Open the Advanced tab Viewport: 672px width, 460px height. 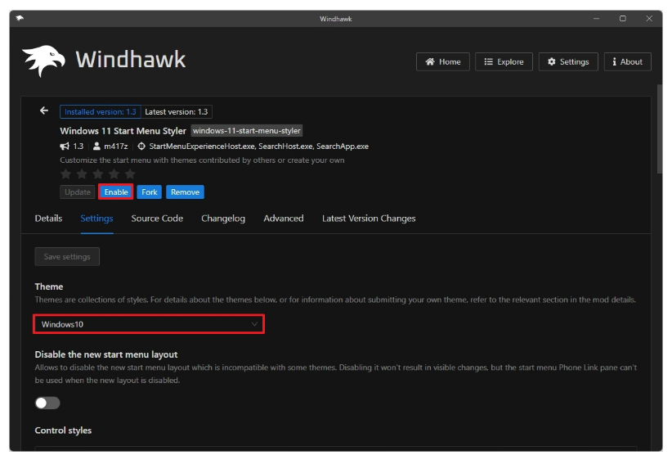(x=283, y=219)
